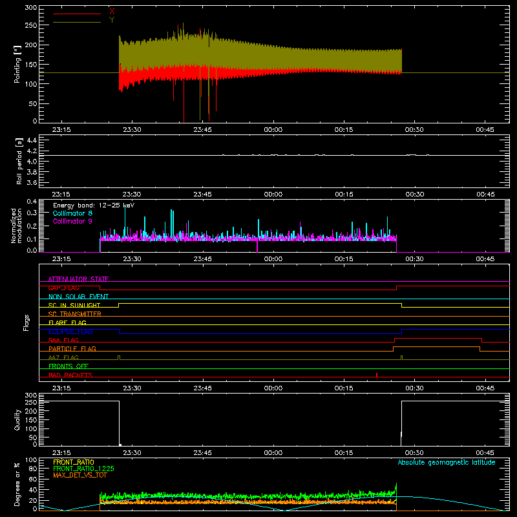Screen dimensions: 517x517
Task: Click the NON_SOLAR_EVENT flag label
Action: pyautogui.click(x=78, y=297)
